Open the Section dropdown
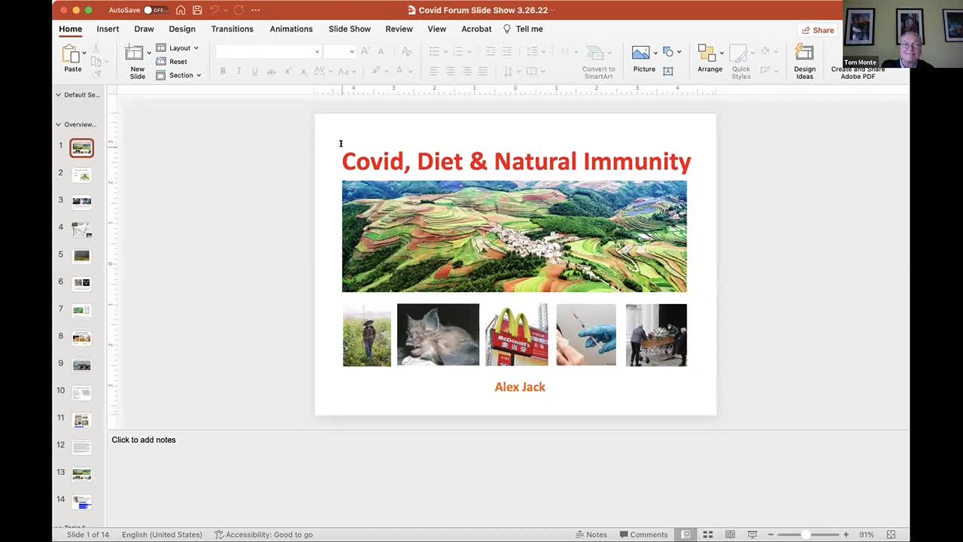The height and width of the screenshot is (542, 963). 179,75
